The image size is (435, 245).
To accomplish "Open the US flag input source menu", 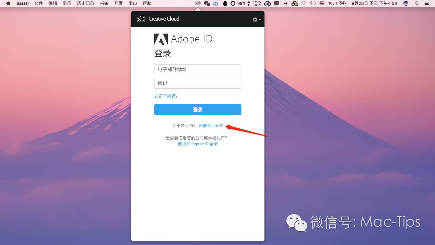I will click(322, 3).
